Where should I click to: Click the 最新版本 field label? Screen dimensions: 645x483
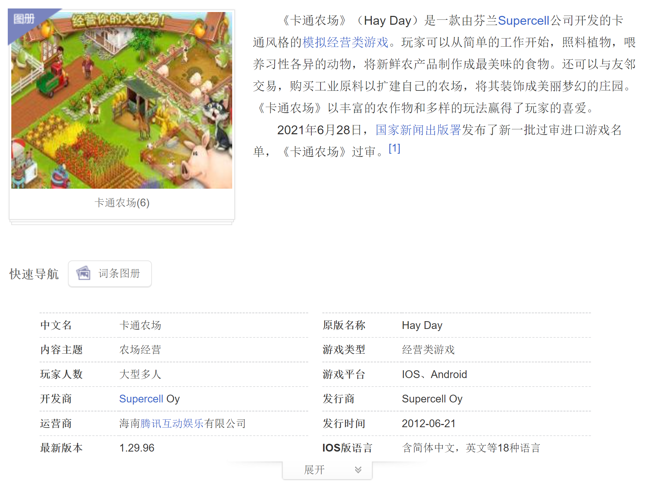click(61, 448)
